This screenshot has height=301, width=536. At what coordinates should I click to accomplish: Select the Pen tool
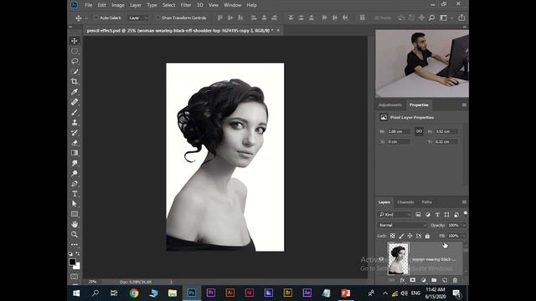coord(75,184)
